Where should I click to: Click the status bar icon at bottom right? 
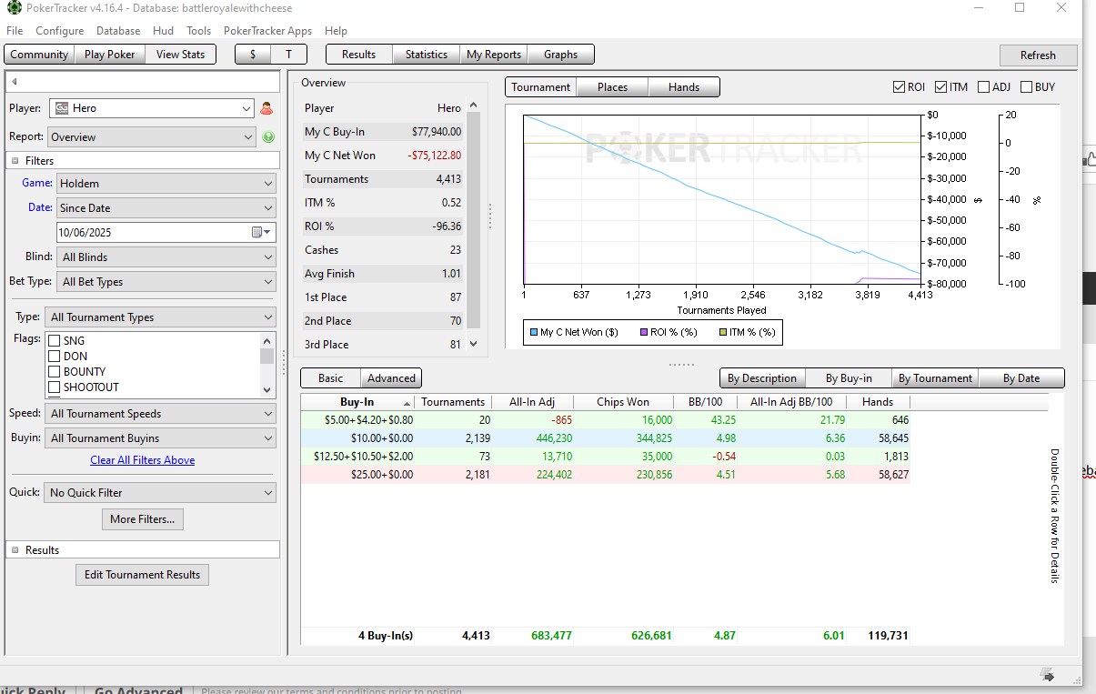pyautogui.click(x=1048, y=676)
